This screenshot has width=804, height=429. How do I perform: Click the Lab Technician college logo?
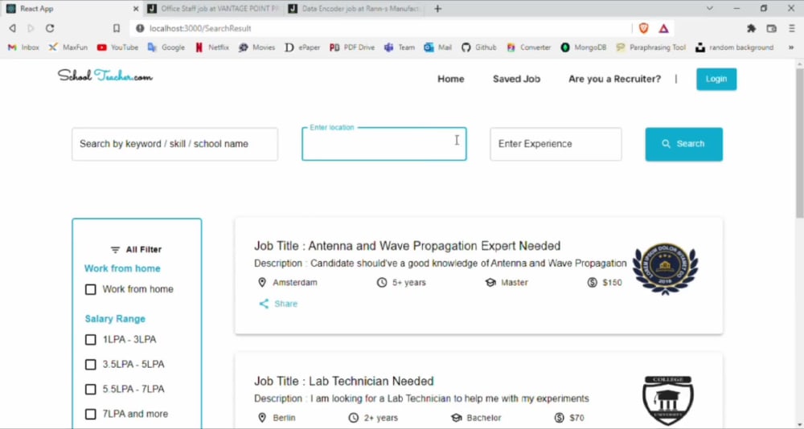click(x=667, y=401)
